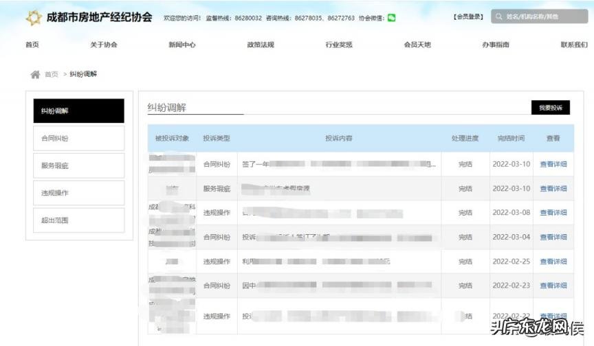Click the 完结时间 column header
Image resolution: width=594 pixels, height=346 pixels.
(511, 139)
